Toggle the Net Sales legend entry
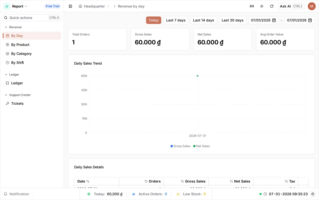The height and width of the screenshot is (200, 319). [201, 146]
